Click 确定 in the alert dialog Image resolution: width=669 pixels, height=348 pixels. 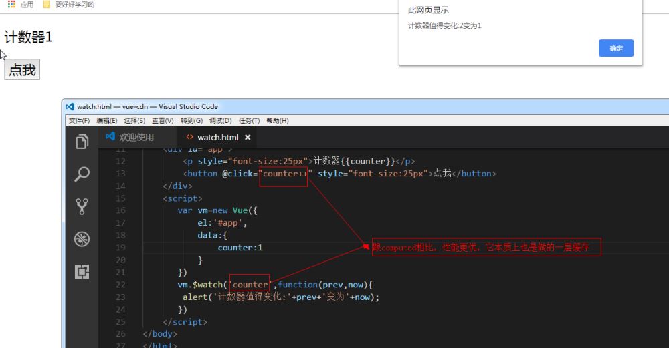point(616,48)
